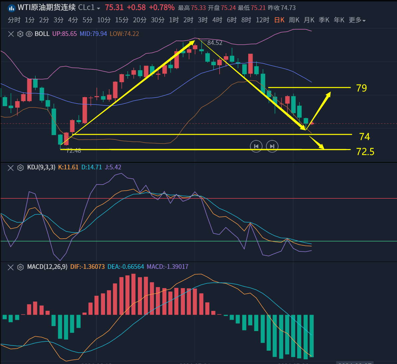Open KDJ indicator settings icon
The width and height of the screenshot is (397, 364).
point(20,167)
